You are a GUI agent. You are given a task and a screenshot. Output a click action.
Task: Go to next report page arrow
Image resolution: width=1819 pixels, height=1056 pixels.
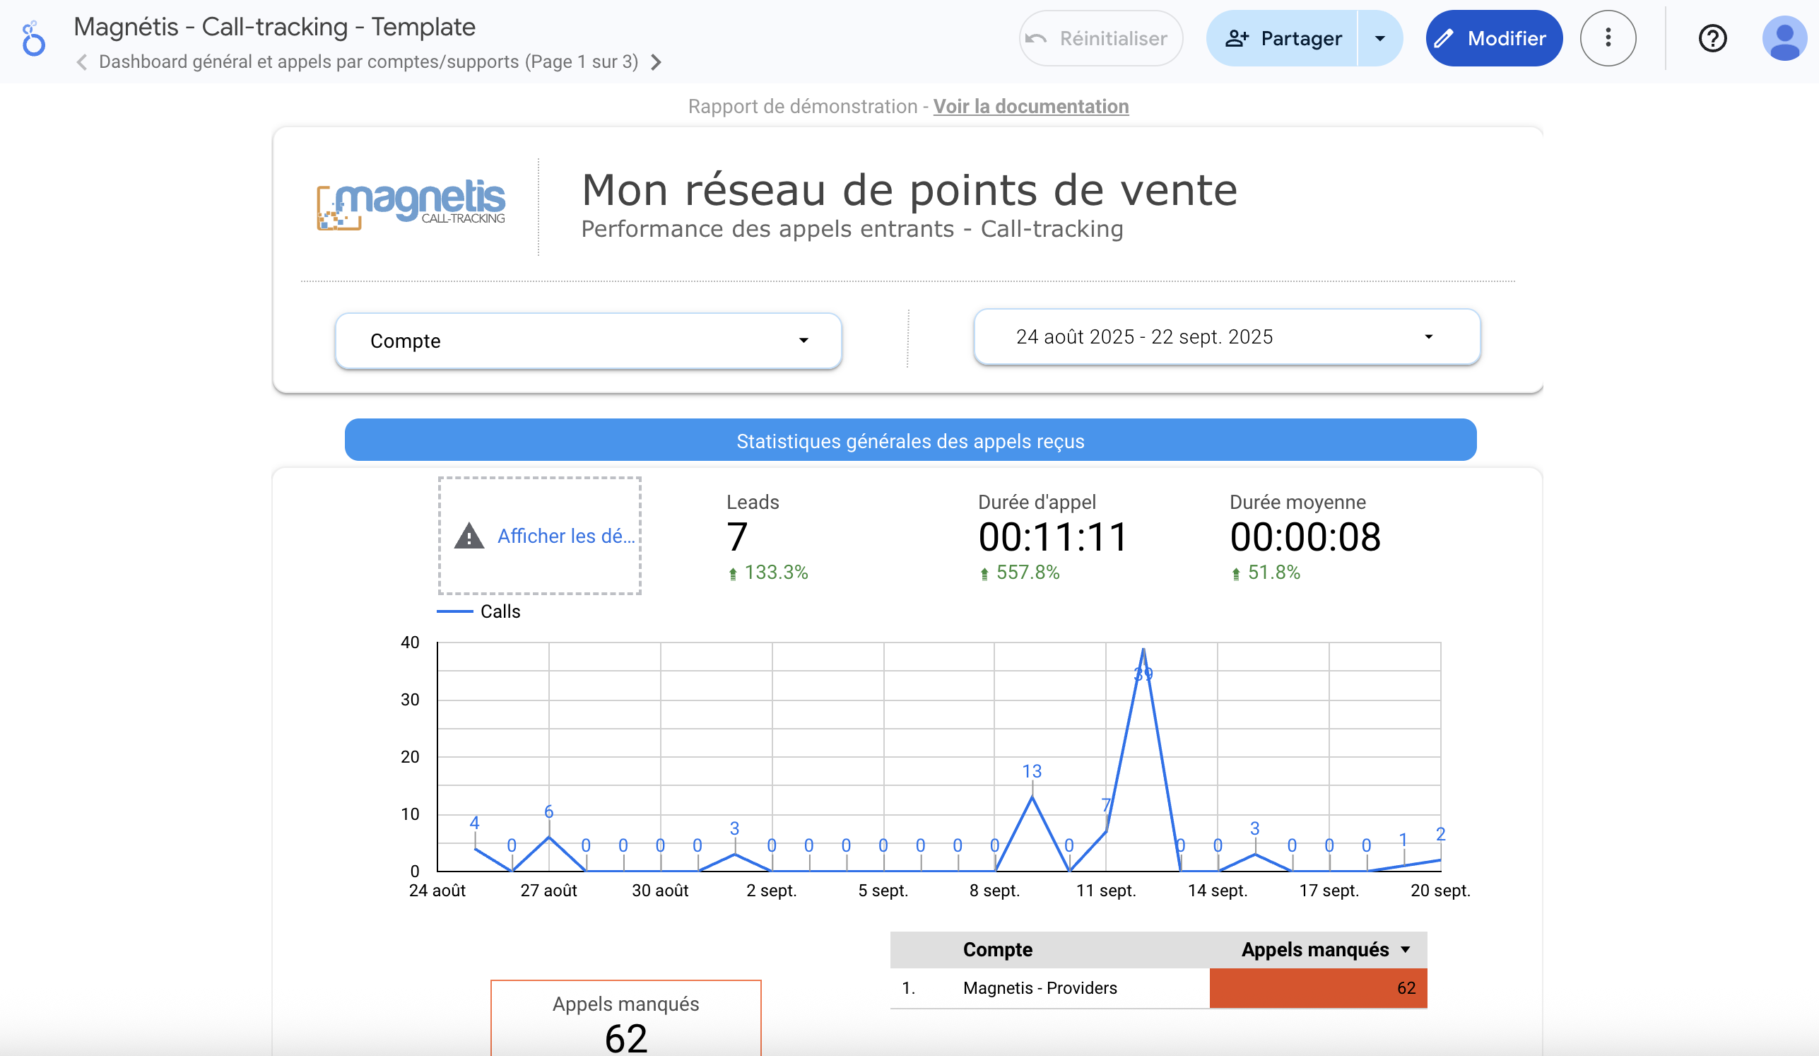click(655, 62)
